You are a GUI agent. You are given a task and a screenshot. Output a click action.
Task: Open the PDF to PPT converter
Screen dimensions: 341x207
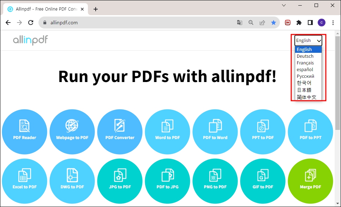click(310, 132)
